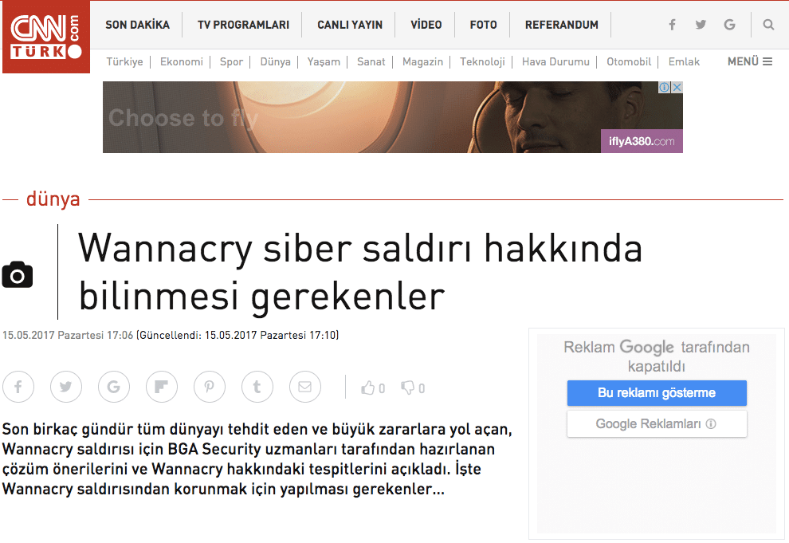This screenshot has height=543, width=789.
Task: Go to Türkiye category
Action: click(124, 61)
